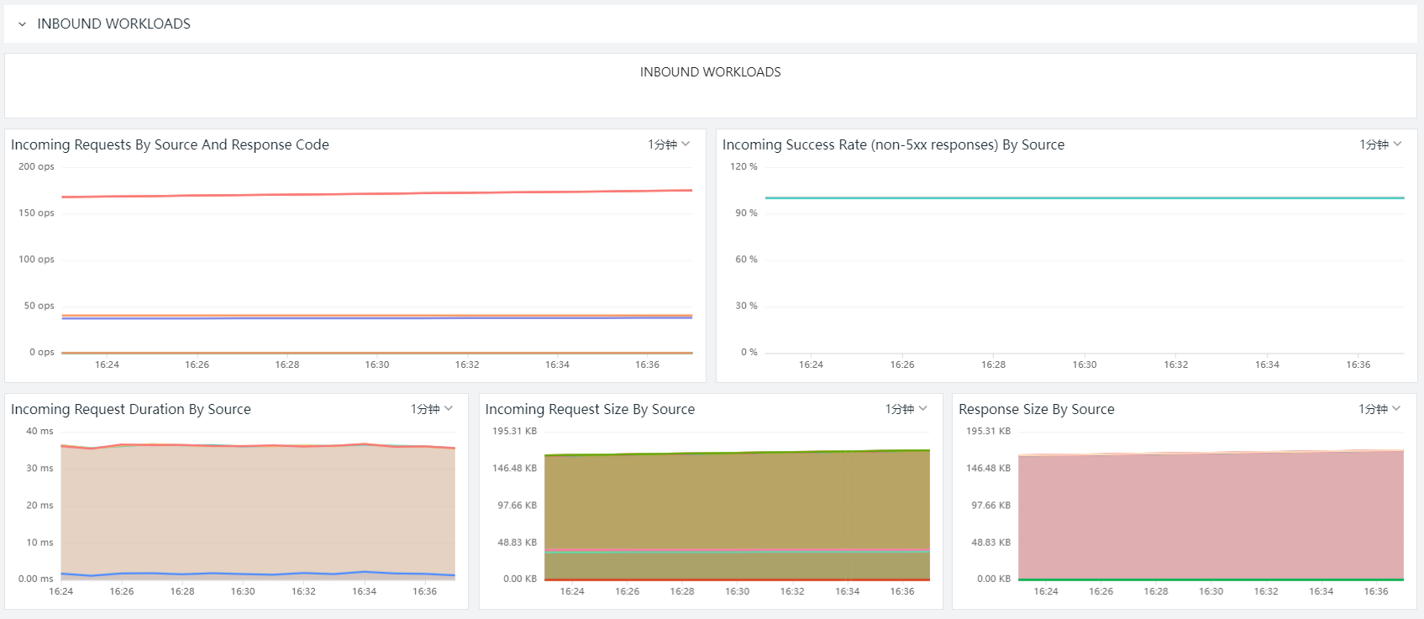Open interval dropdown on Incoming Success Rate panel

pos(1380,144)
